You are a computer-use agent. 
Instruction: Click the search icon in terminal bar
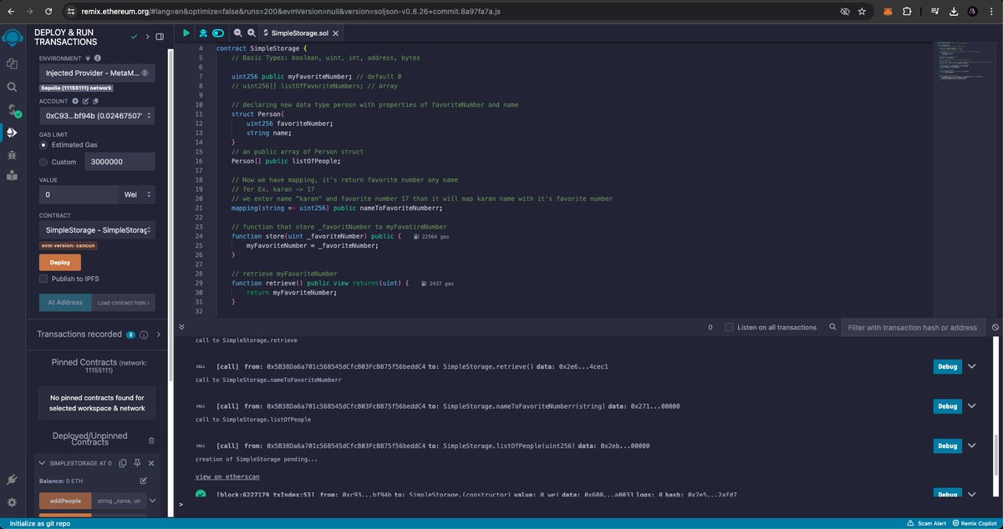click(x=832, y=327)
